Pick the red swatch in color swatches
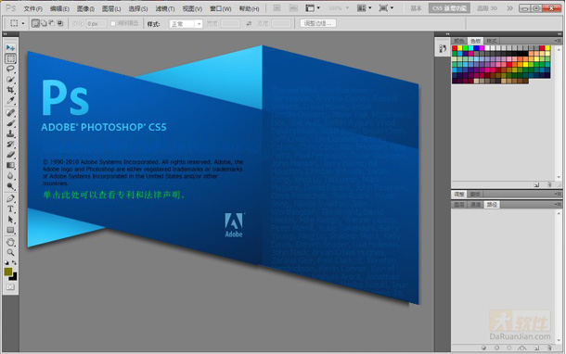The image size is (566, 354). [455, 48]
